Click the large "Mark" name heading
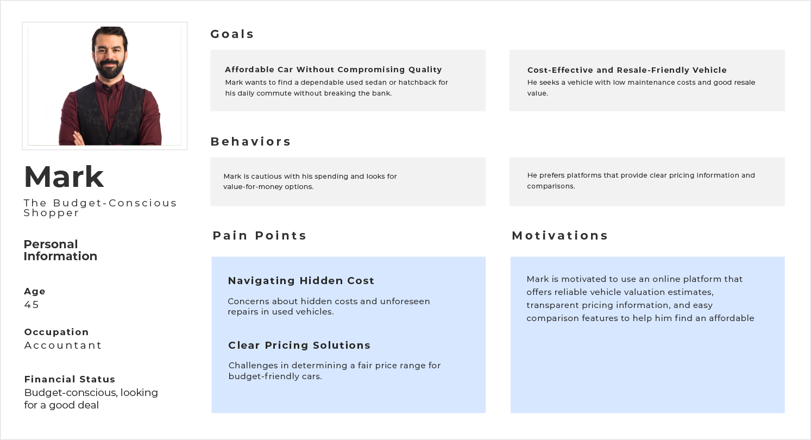Viewport: 811px width, 440px height. pyautogui.click(x=64, y=177)
